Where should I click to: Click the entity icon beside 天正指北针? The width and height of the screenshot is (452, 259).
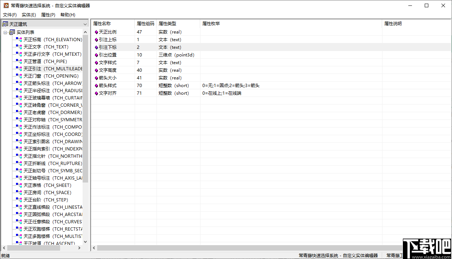pyautogui.click(x=19, y=156)
